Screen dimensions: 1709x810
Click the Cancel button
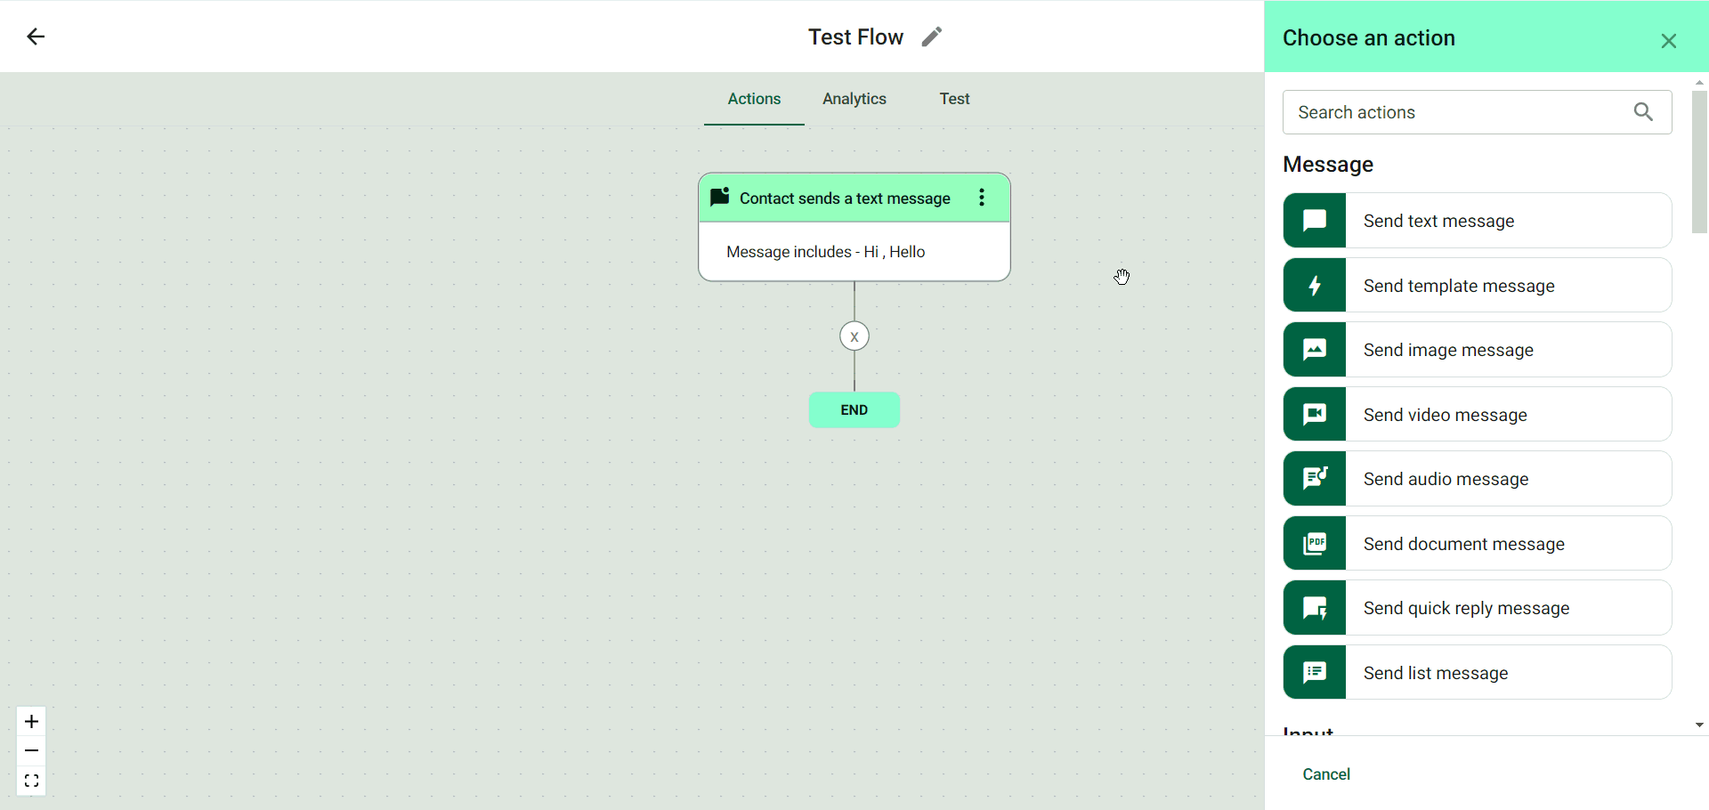1326,774
